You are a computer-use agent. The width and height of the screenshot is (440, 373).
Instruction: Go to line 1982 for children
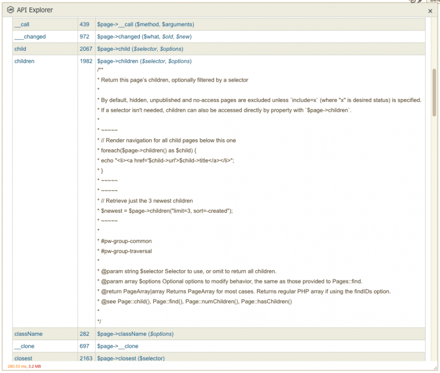coord(86,61)
